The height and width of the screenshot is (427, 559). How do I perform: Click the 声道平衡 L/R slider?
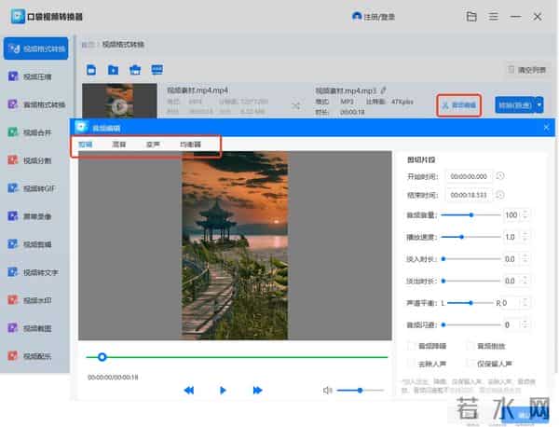470,303
